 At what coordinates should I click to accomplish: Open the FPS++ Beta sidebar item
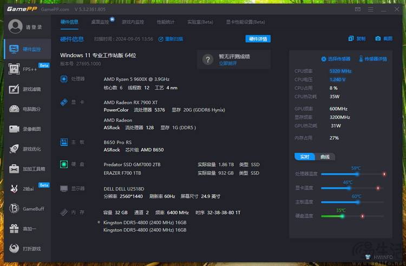pyautogui.click(x=28, y=69)
